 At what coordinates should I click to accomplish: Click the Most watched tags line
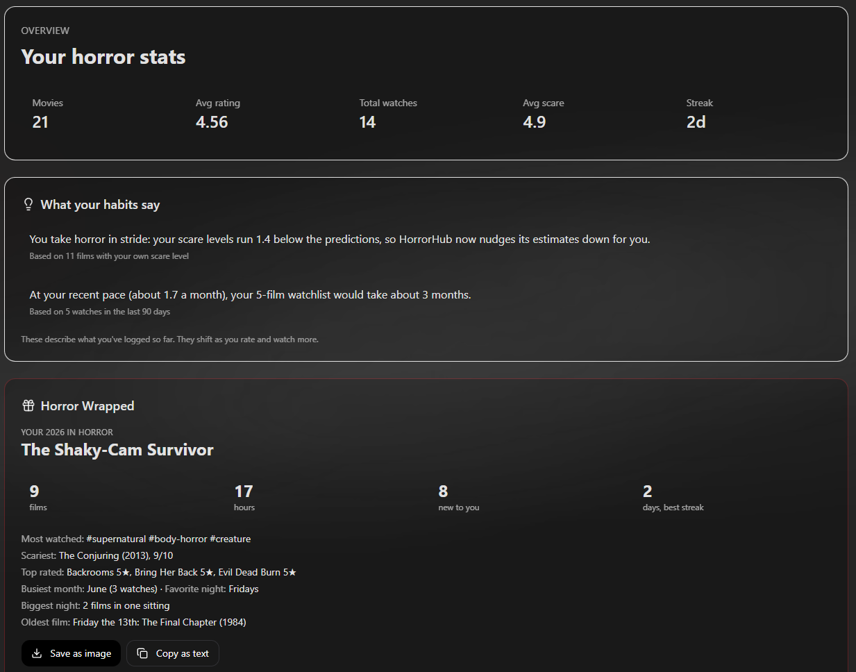tap(136, 539)
